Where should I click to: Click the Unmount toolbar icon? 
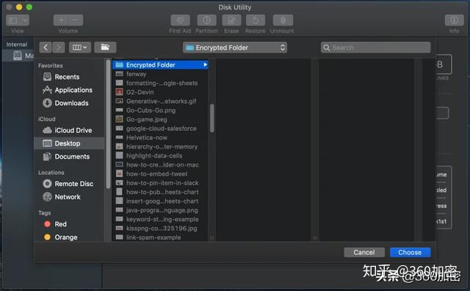point(283,21)
